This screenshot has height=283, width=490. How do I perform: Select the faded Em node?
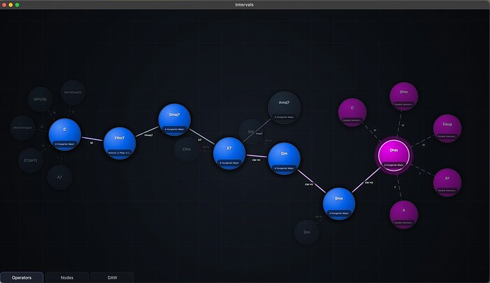pyautogui.click(x=251, y=132)
